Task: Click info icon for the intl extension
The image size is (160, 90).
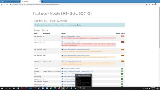Action: pos(62,42)
